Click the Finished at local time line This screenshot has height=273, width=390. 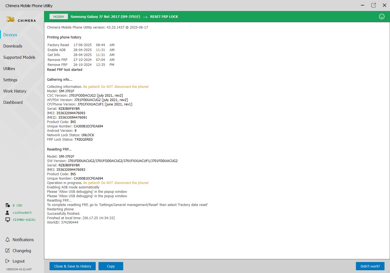pos(81,218)
